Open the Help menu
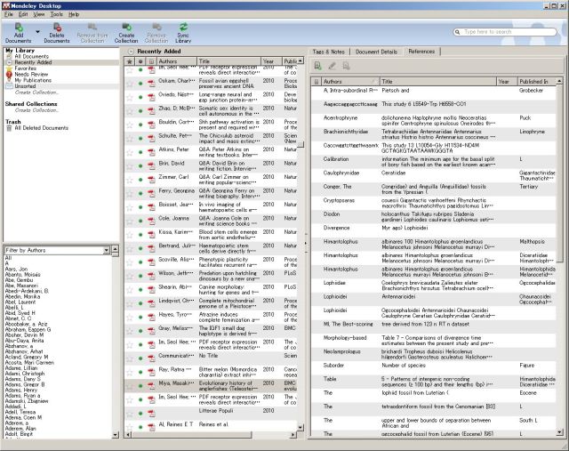 click(x=74, y=14)
